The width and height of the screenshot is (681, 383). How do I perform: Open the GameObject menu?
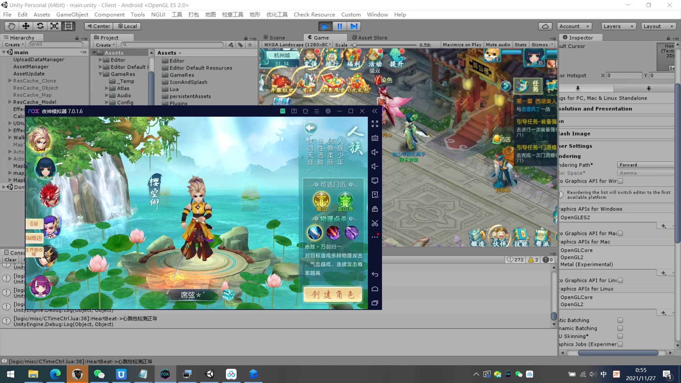[x=72, y=15]
